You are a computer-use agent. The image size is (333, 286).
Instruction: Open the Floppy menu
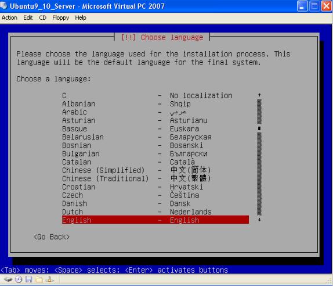(60, 17)
